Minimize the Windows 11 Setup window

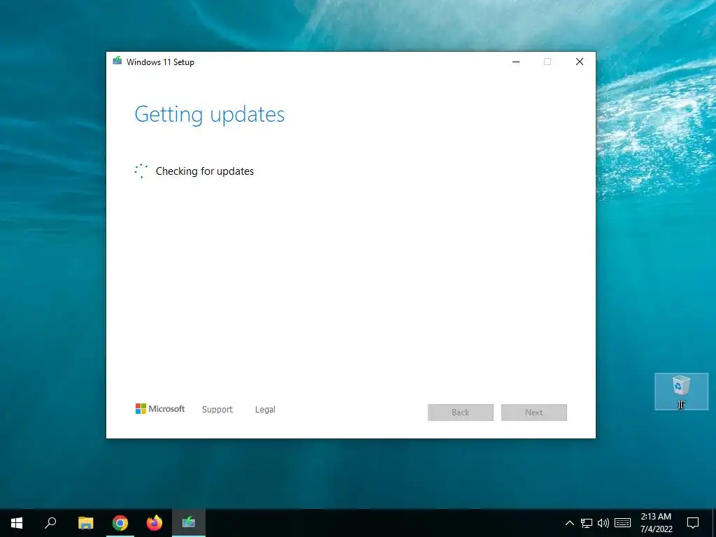click(x=516, y=62)
